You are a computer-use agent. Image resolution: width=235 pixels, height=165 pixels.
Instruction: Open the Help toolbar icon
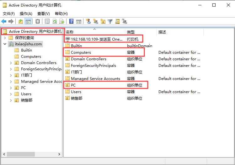[x=72, y=22]
